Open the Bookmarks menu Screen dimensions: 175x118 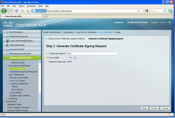pos(31,6)
